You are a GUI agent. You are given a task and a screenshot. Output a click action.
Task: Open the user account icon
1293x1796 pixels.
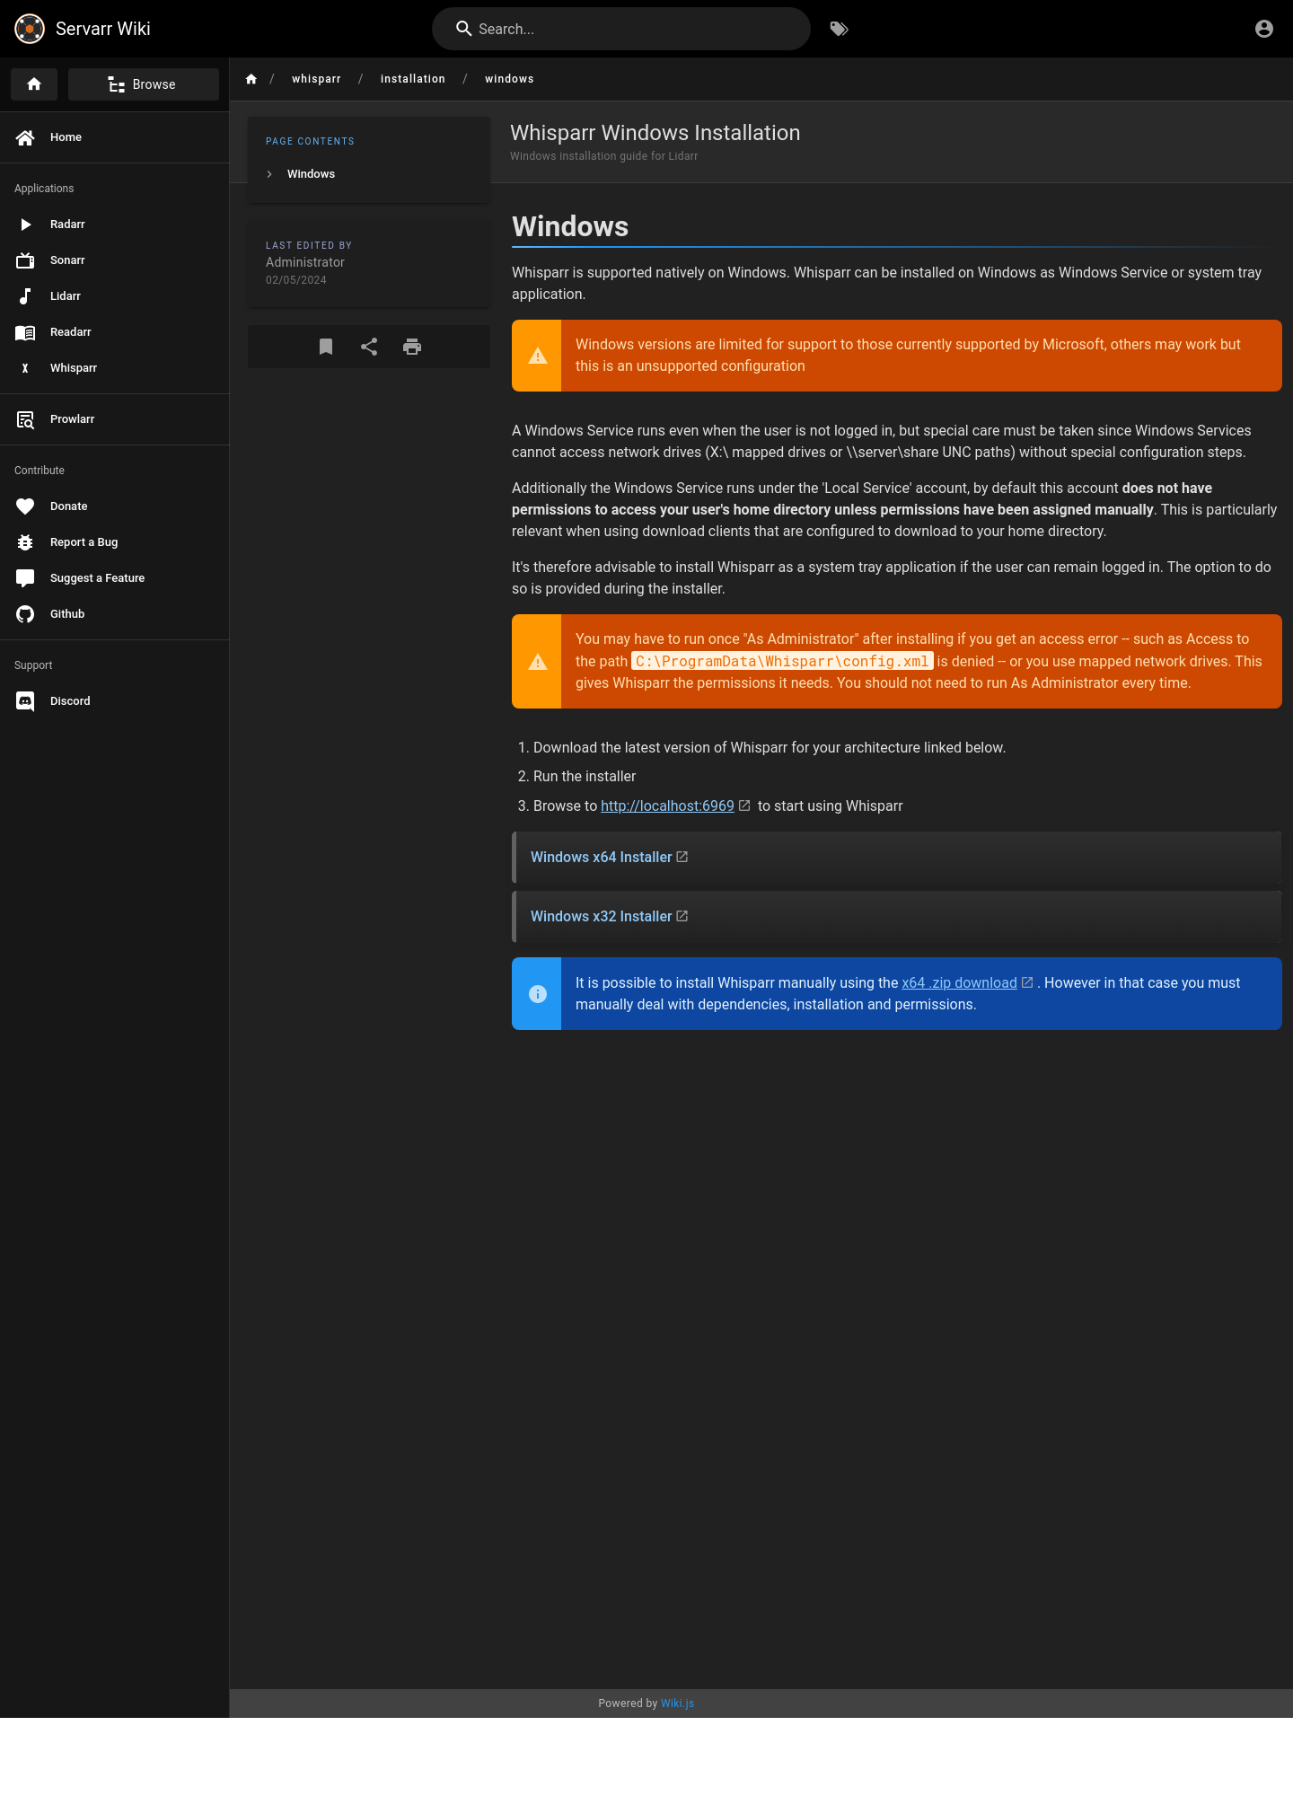coord(1264,29)
